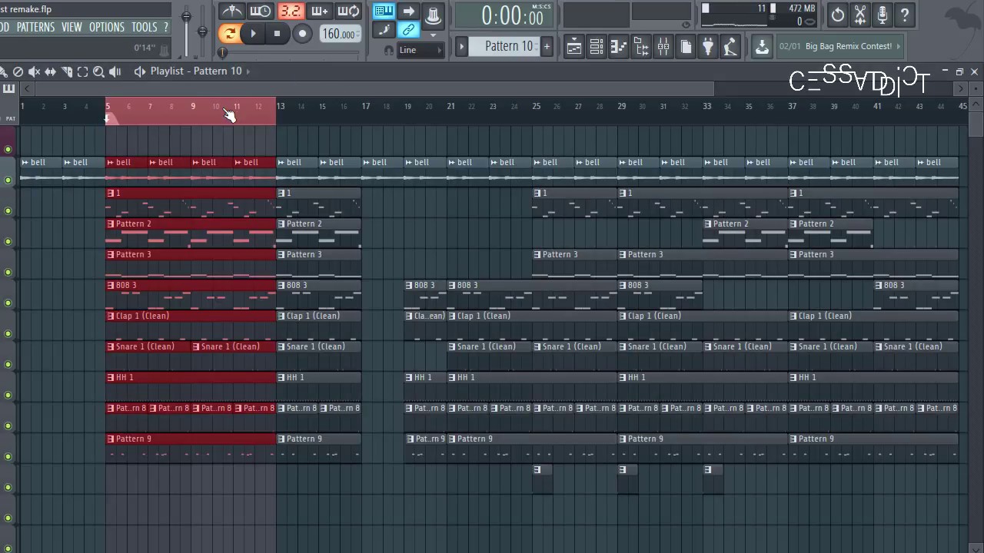This screenshot has width=984, height=553.
Task: Click bar 25 on the timeline
Action: 536,106
